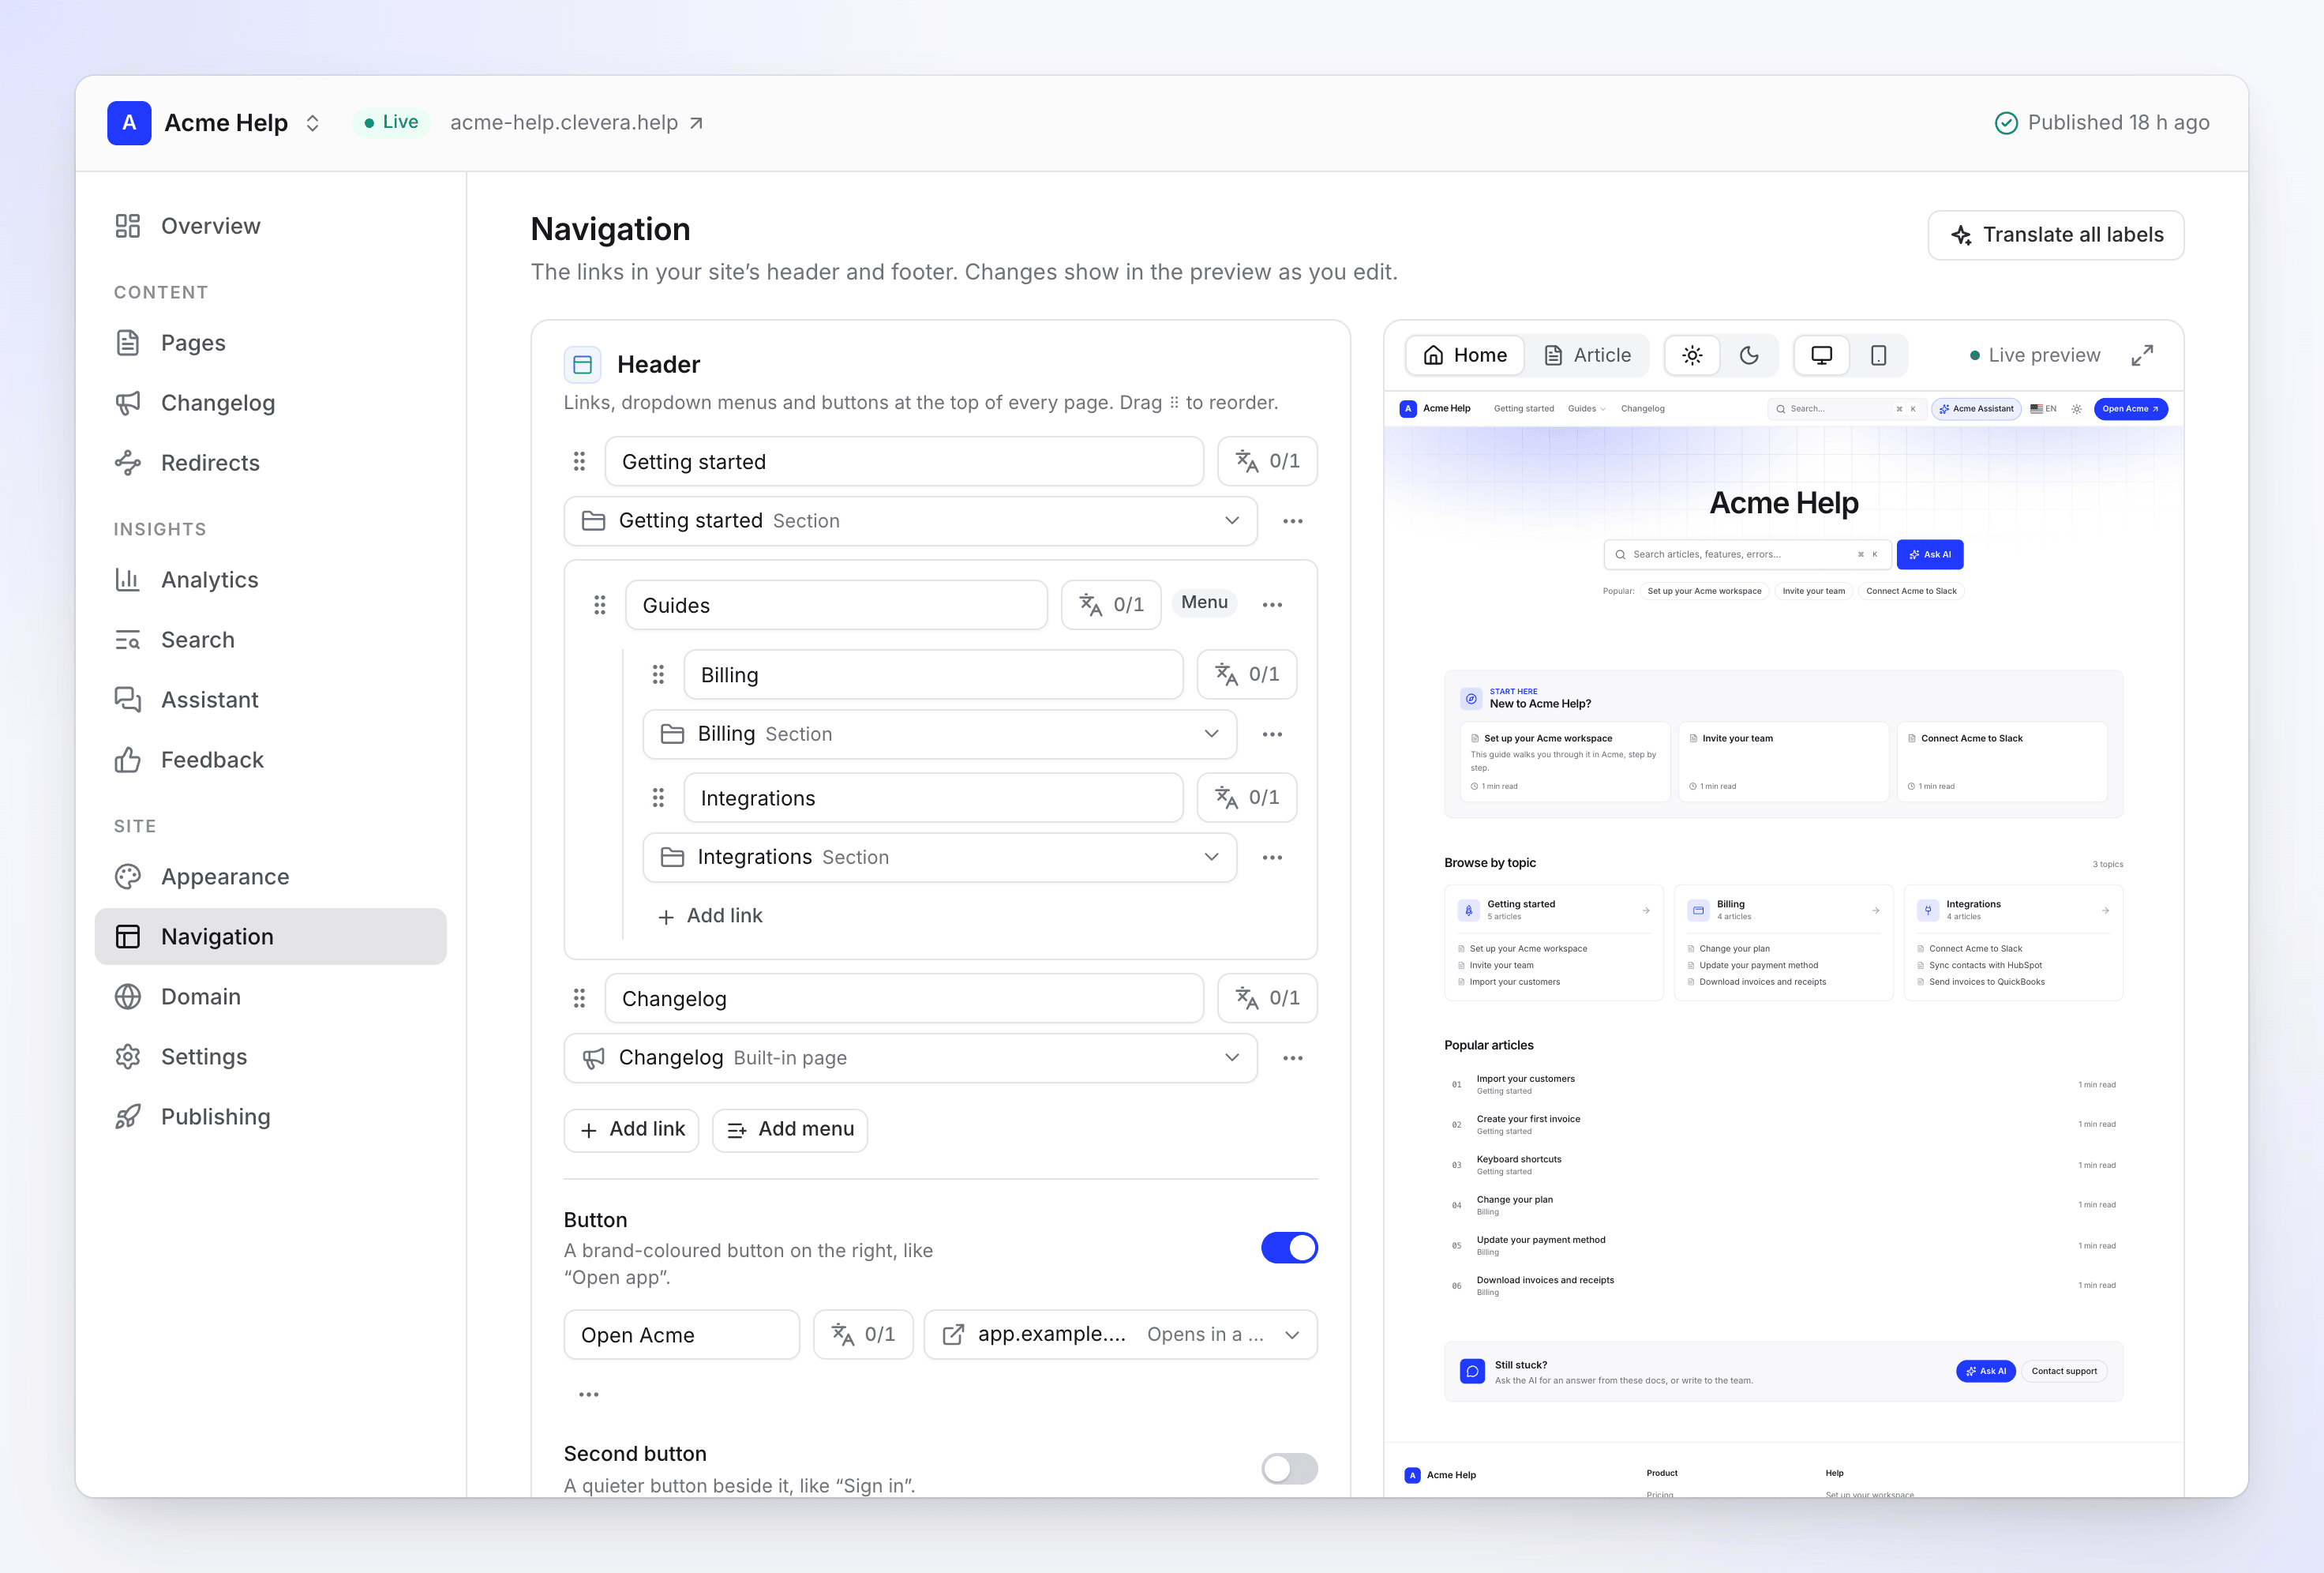Switch preview to dark mode moon icon

point(1749,355)
